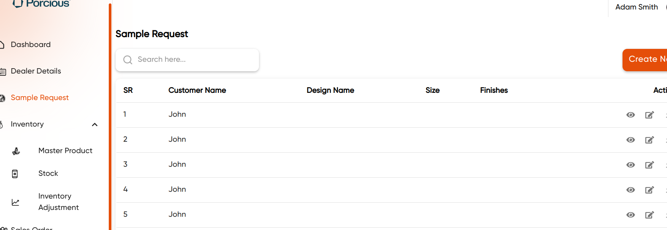Click the edit icon for row 3
This screenshot has width=667, height=230.
(650, 165)
